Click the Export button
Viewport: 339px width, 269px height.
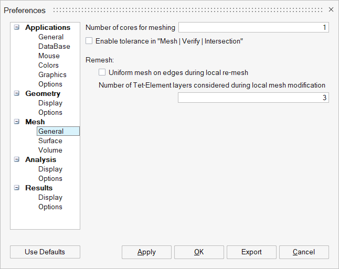251,252
